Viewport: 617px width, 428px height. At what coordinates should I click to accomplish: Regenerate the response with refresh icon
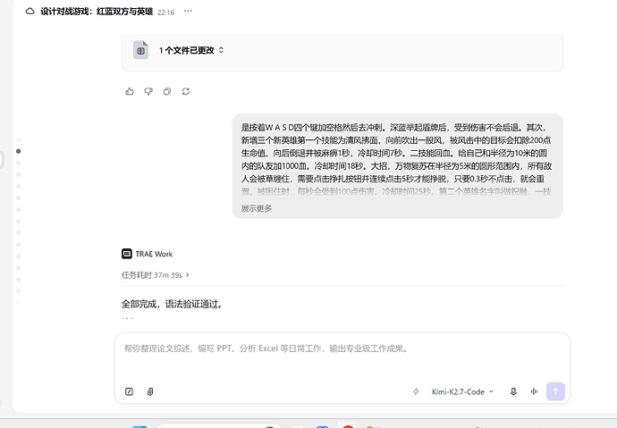(x=186, y=91)
